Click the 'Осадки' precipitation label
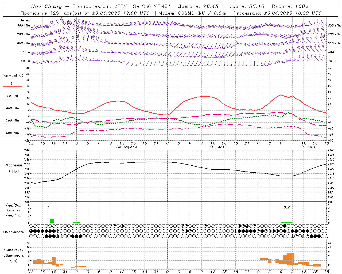The height and width of the screenshot is (274, 342). pyautogui.click(x=14, y=210)
